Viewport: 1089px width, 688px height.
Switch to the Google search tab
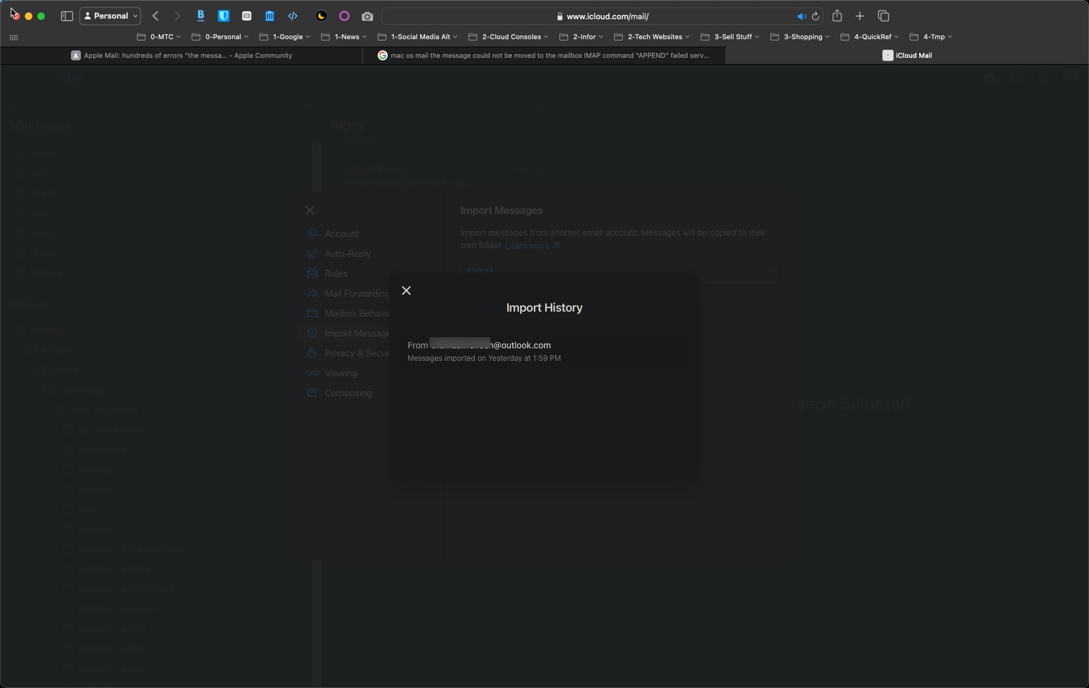[x=544, y=55]
